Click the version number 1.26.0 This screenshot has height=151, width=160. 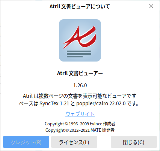point(80,85)
